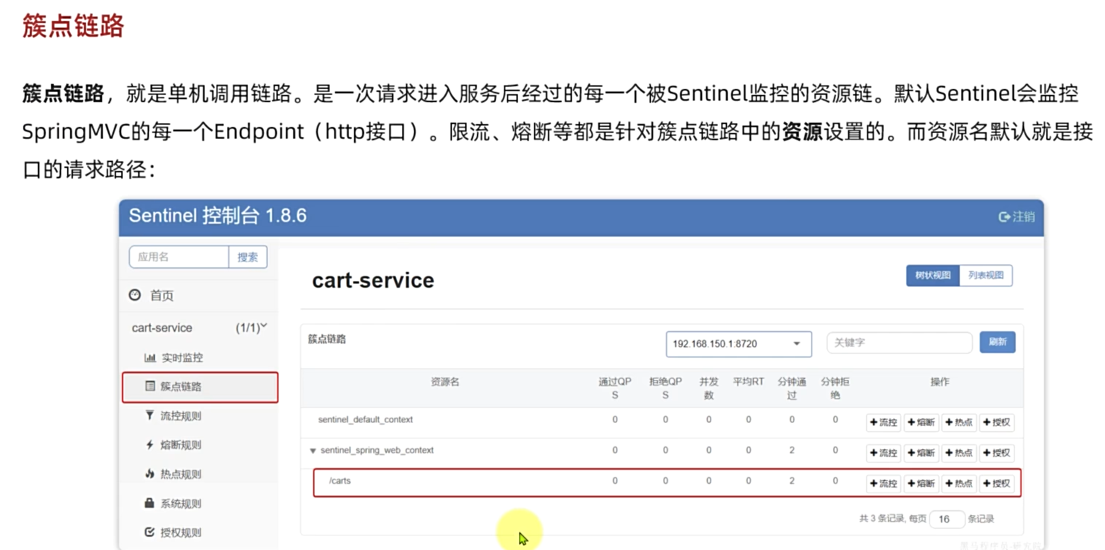1105x550 pixels.
Task: Click the records-per-page field showing 16
Action: coord(946,519)
